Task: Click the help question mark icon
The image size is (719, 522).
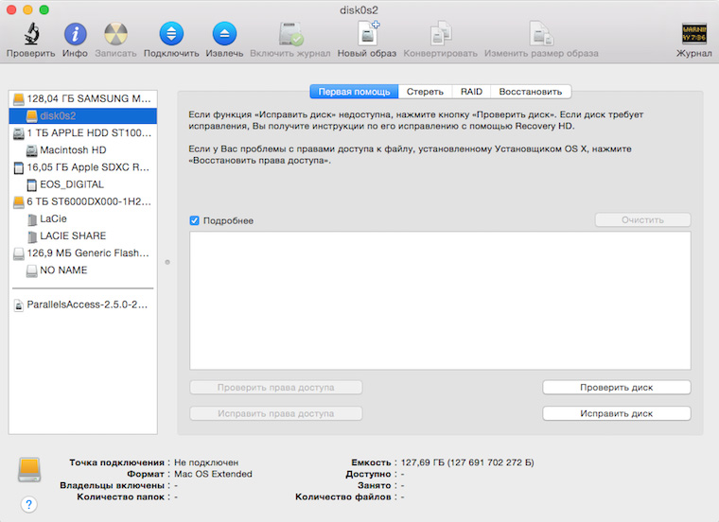Action: tap(29, 504)
